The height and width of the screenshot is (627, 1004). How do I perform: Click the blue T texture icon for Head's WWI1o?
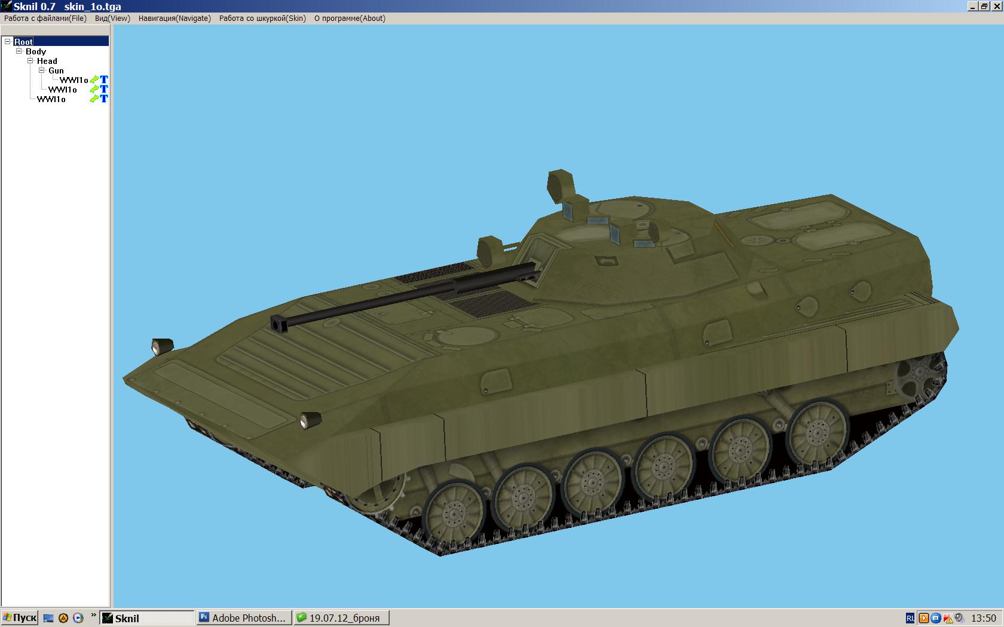pyautogui.click(x=104, y=89)
